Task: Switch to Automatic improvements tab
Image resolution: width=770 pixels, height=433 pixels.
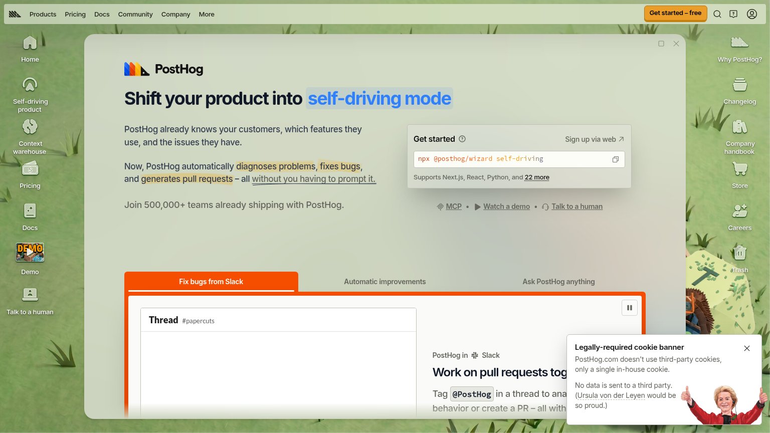Action: click(x=385, y=282)
